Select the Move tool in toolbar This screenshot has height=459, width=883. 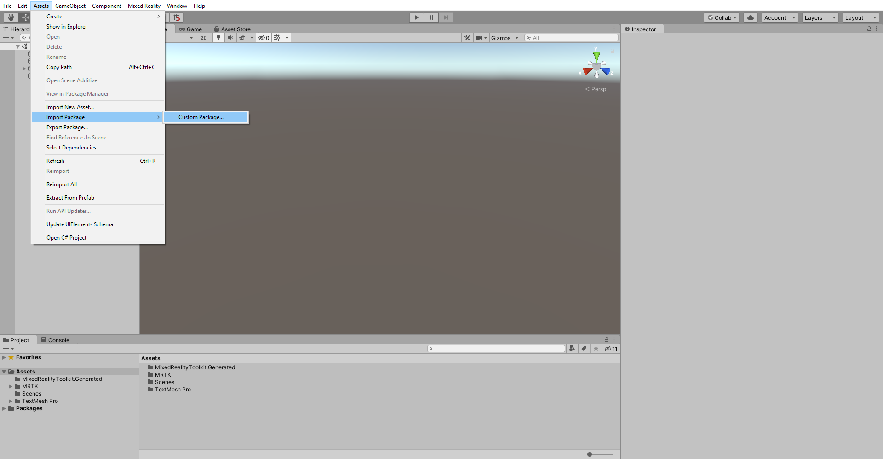[x=25, y=17]
